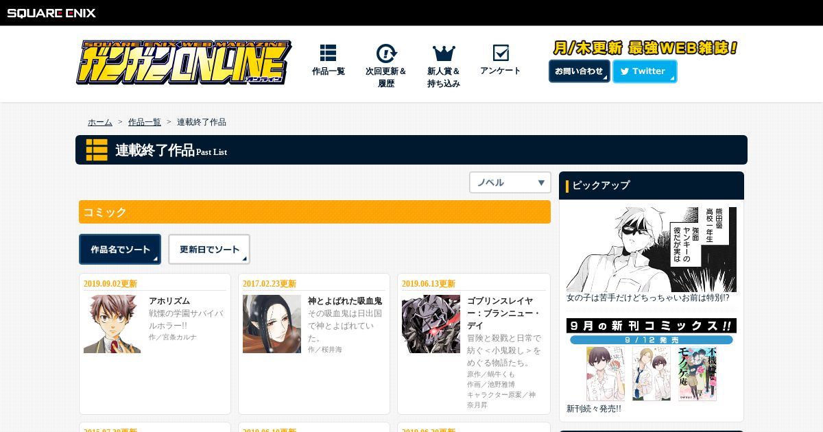Sort works by 更新日でソート
Image resolution: width=823 pixels, height=432 pixels.
(209, 250)
